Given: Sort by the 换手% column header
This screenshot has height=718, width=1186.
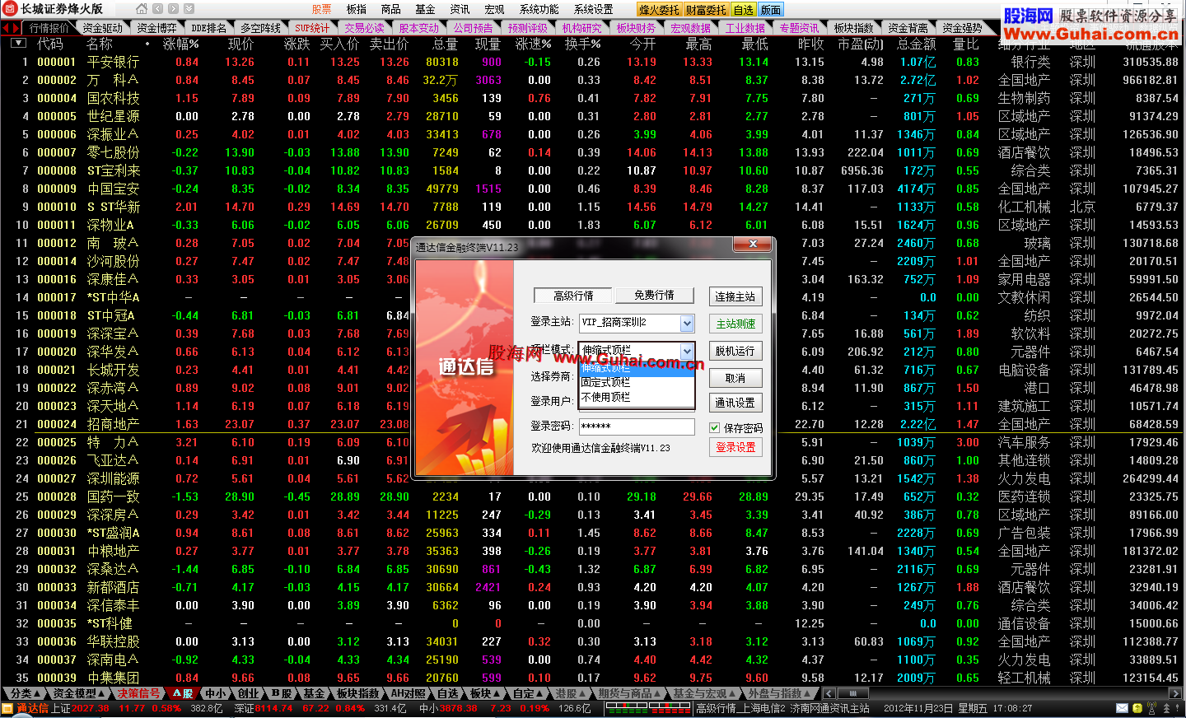Looking at the screenshot, I should tap(582, 44).
